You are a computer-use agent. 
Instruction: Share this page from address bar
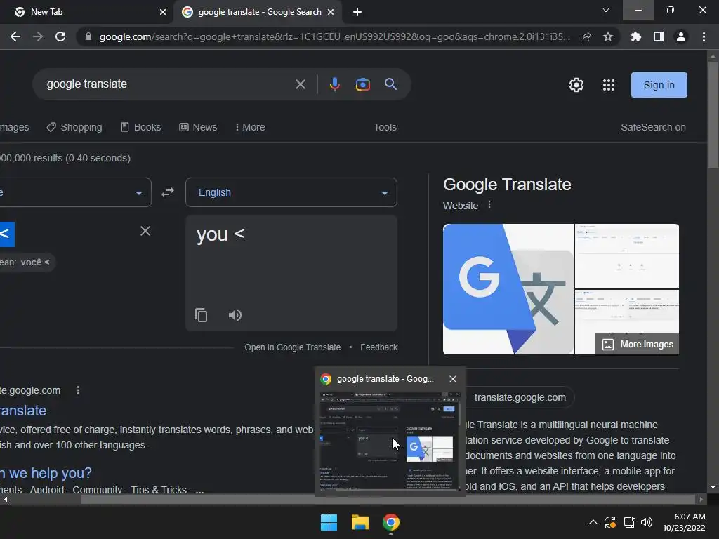[x=586, y=36]
